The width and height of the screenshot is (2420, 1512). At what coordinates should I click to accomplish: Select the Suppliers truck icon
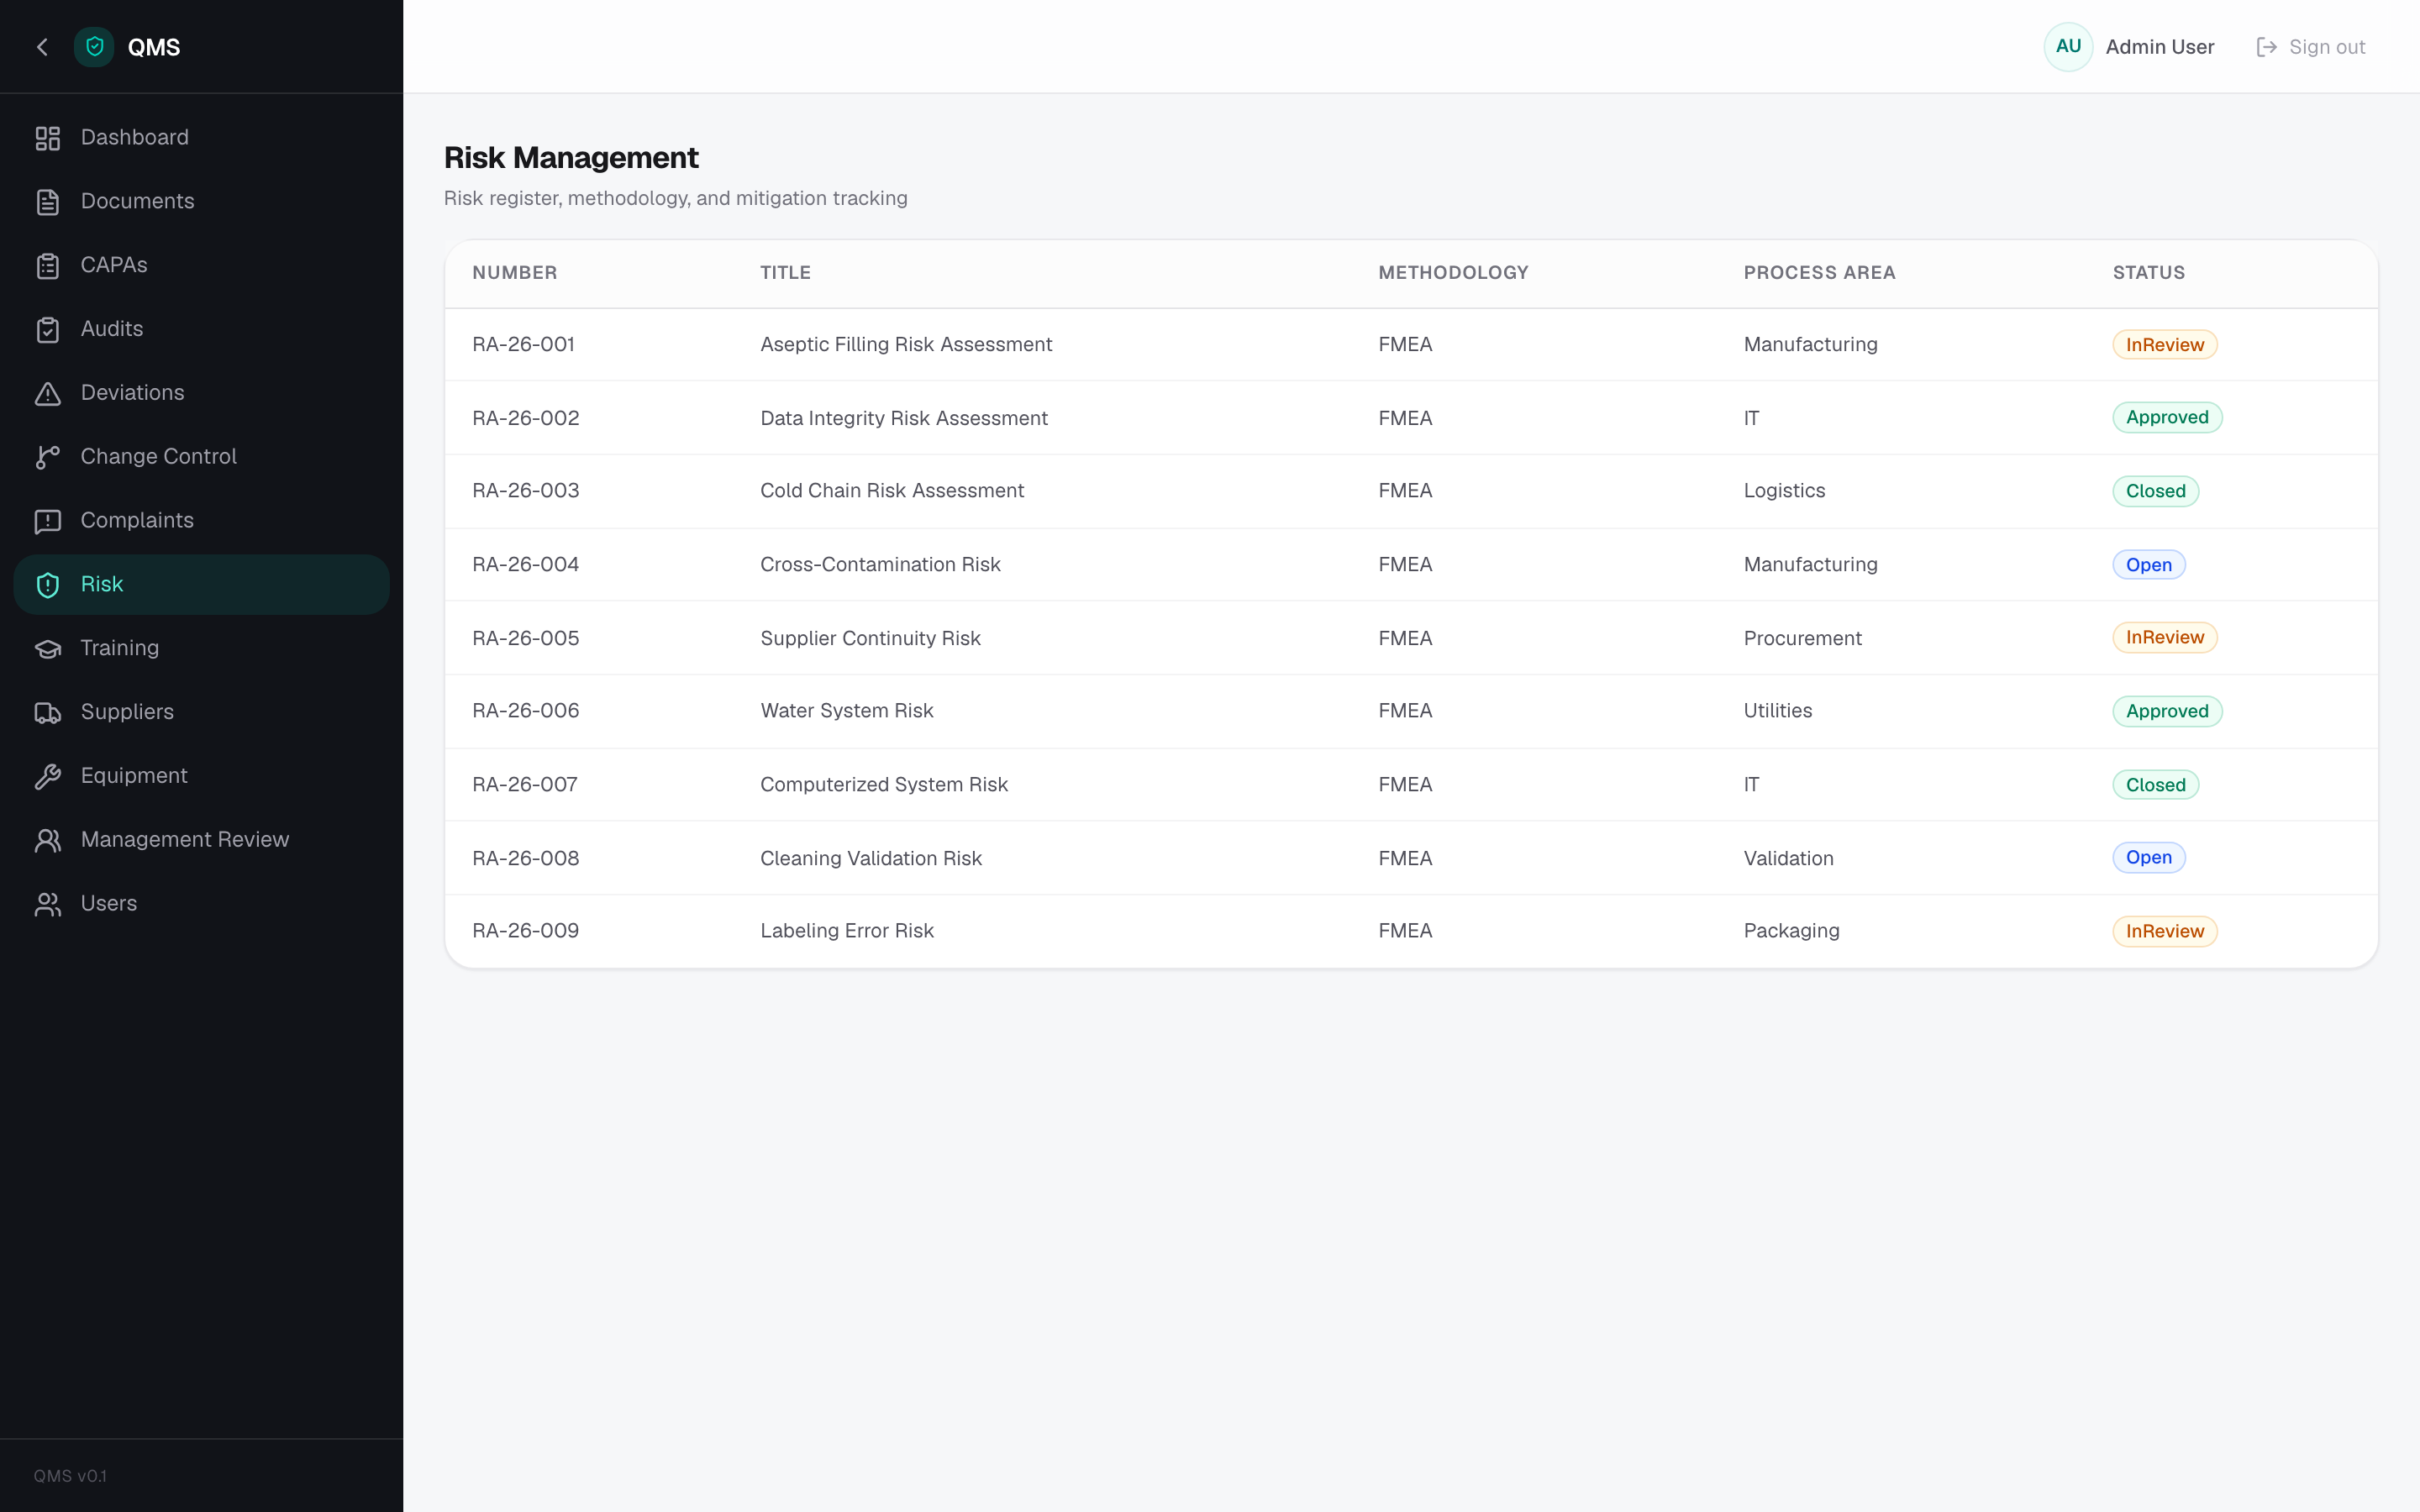pyautogui.click(x=48, y=712)
